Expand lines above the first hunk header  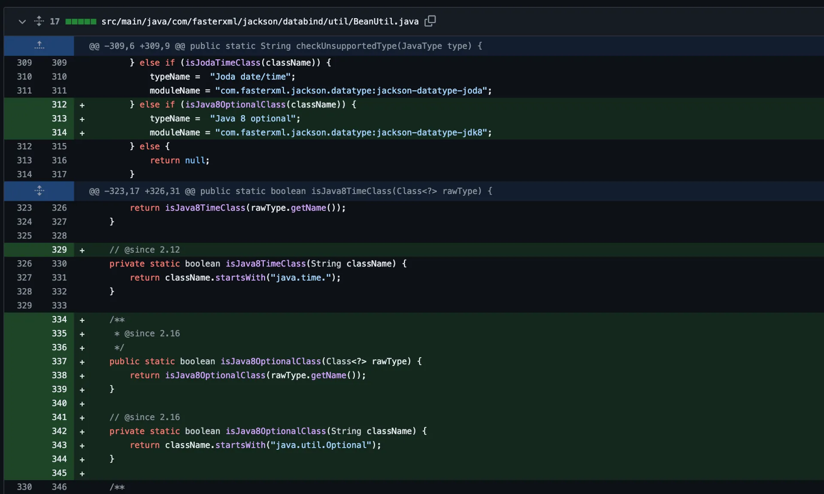(39, 45)
